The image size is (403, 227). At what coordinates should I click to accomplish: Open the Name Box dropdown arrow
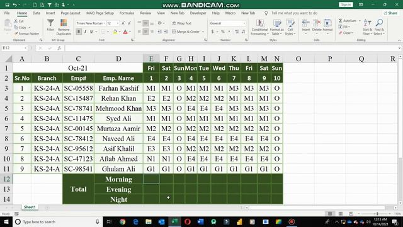(x=25, y=48)
